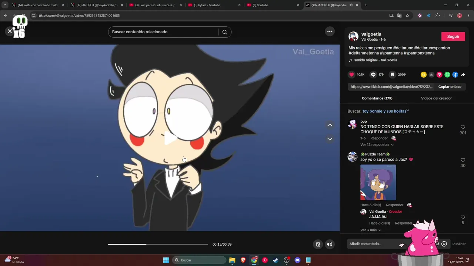Open the Chrome profile avatar
The image size is (474, 266).
(x=460, y=16)
